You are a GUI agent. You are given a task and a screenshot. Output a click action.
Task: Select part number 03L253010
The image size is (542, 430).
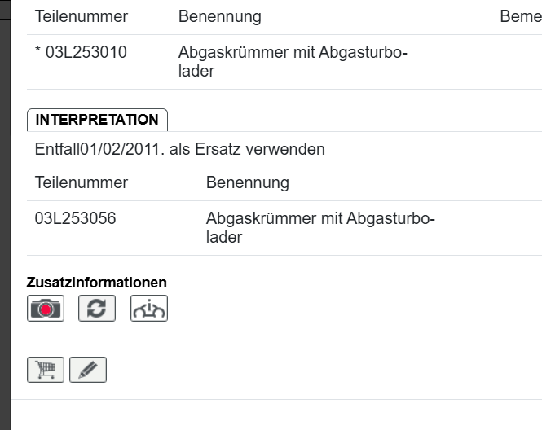(86, 54)
